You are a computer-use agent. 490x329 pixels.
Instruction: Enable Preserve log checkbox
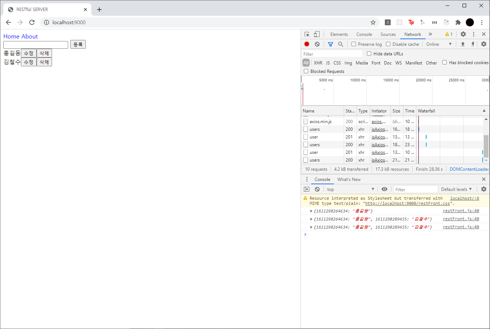pyautogui.click(x=354, y=44)
